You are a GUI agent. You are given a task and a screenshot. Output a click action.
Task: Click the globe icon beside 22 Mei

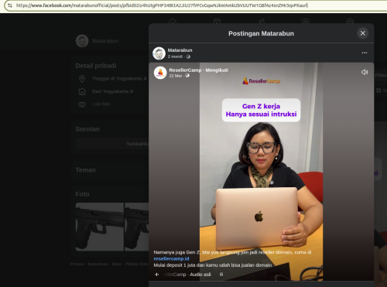click(187, 76)
